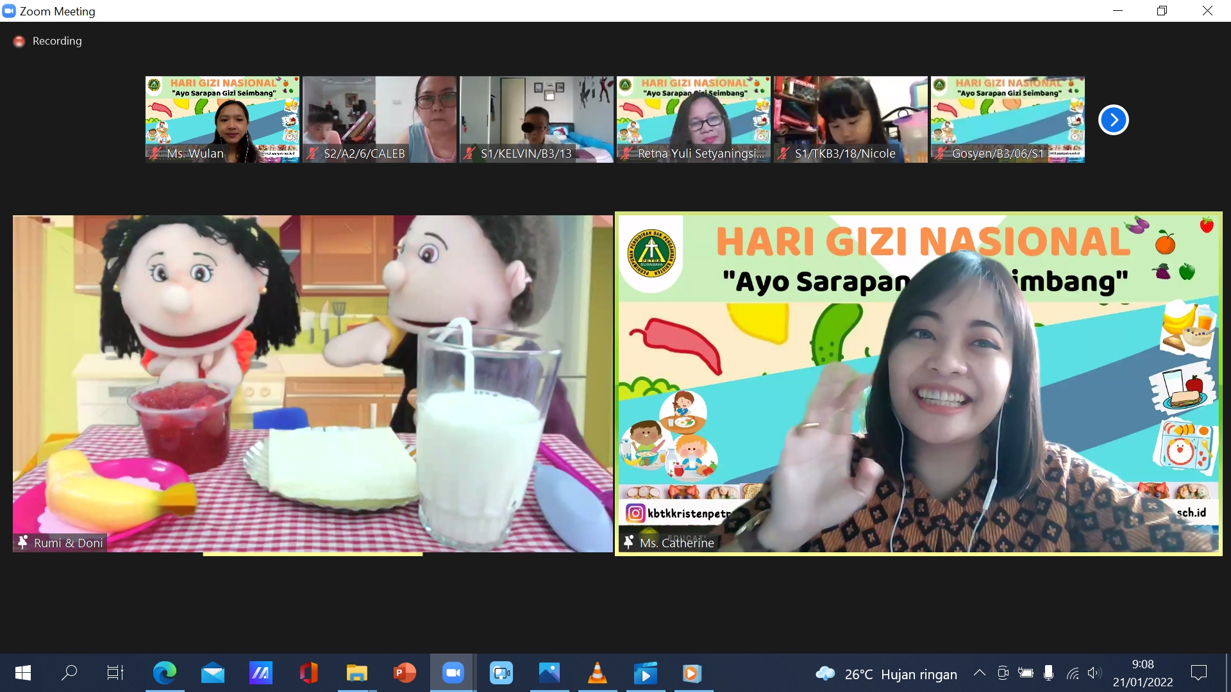Click the next participants arrow button
Image resolution: width=1231 pixels, height=692 pixels.
pyautogui.click(x=1113, y=120)
